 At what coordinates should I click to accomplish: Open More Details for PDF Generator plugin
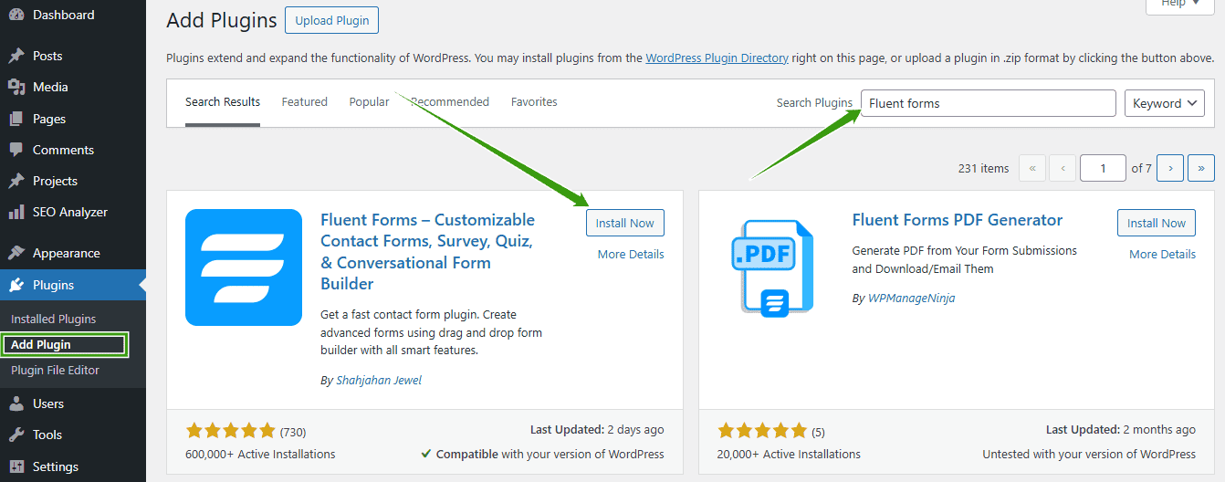(1162, 254)
